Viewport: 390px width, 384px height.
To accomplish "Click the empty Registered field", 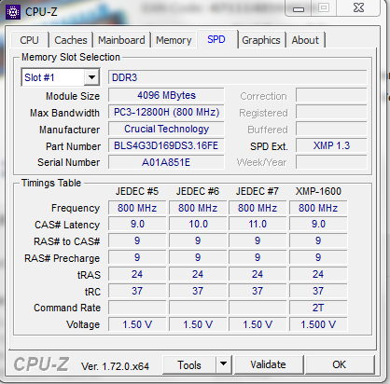I will (x=331, y=112).
